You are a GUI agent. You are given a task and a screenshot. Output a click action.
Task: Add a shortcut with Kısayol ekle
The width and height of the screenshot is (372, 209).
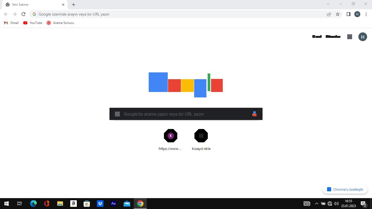coord(201,140)
